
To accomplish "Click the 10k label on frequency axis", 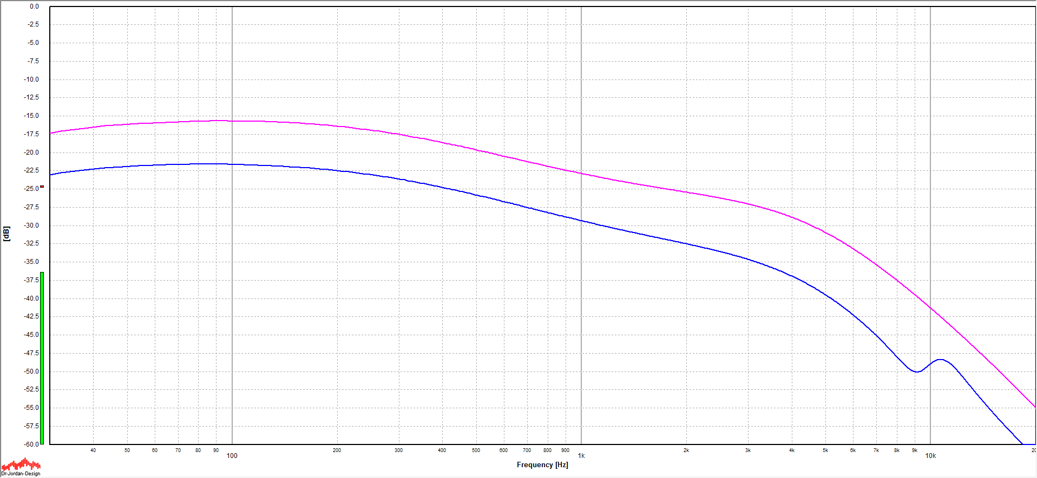I will [x=930, y=456].
